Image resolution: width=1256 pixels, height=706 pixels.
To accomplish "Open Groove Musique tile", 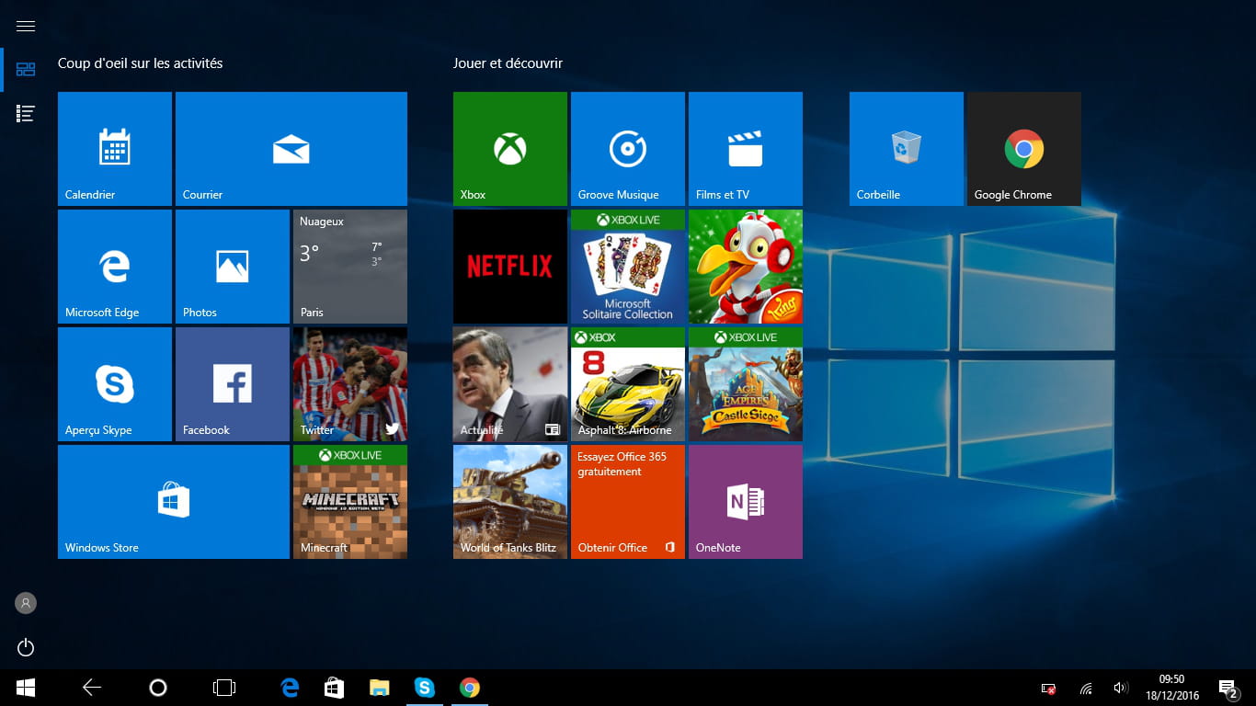I will pyautogui.click(x=628, y=148).
